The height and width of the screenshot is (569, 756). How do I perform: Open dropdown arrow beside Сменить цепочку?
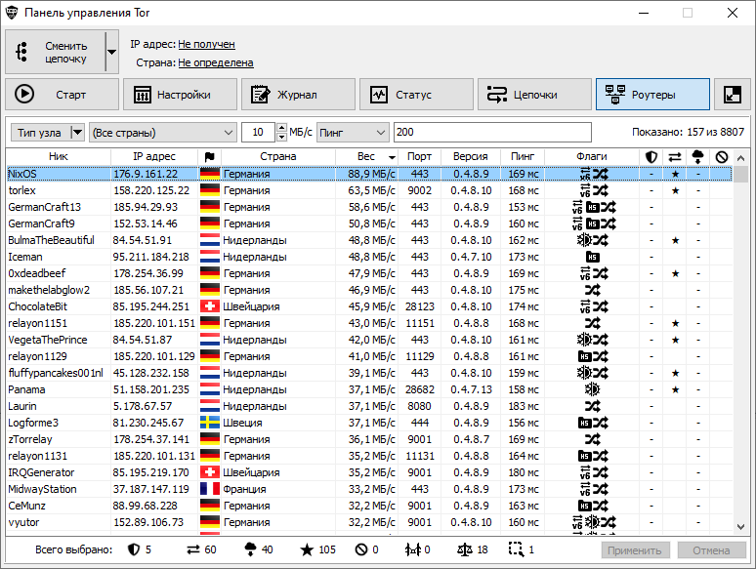112,52
